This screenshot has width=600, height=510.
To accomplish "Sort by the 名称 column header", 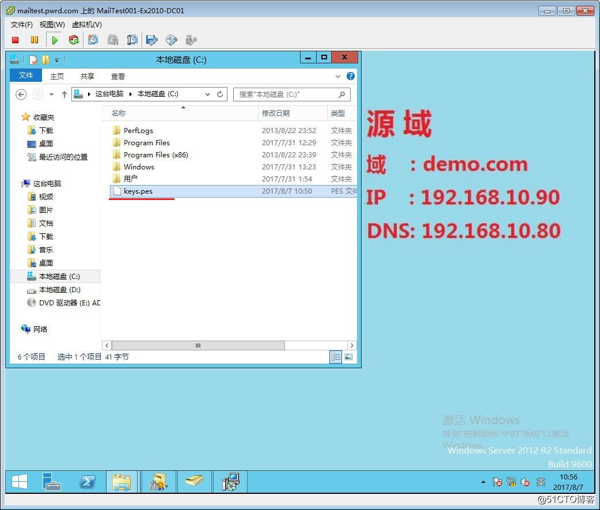I will click(180, 114).
